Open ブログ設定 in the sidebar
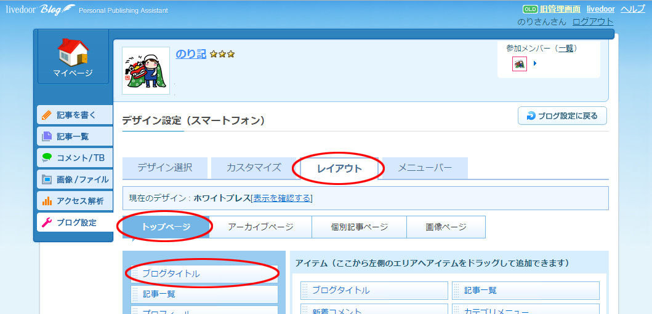The height and width of the screenshot is (314, 652). (75, 222)
